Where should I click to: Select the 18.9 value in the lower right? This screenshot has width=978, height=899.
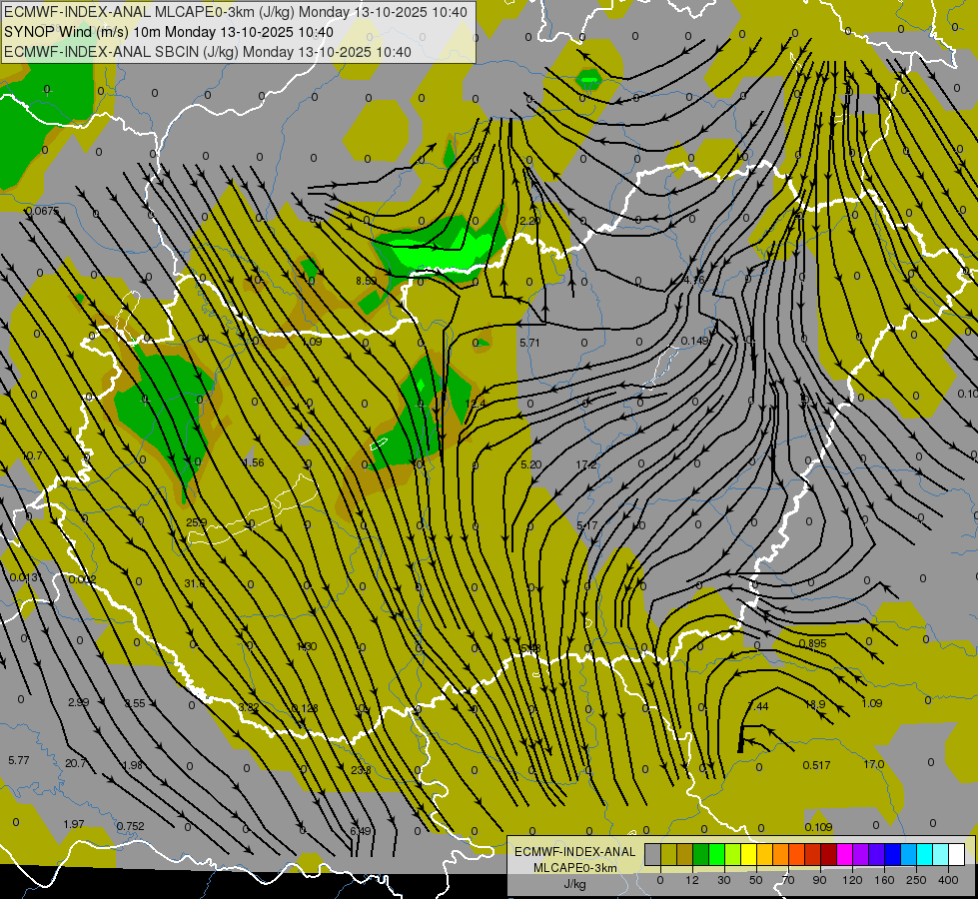[815, 705]
